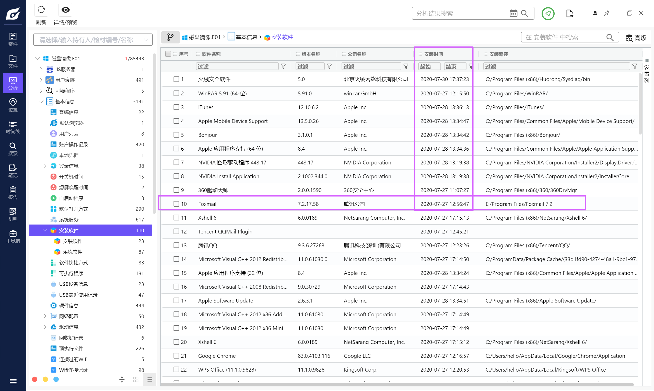Expand the 用户痕迹 tree node
The image size is (654, 391).
pos(41,80)
